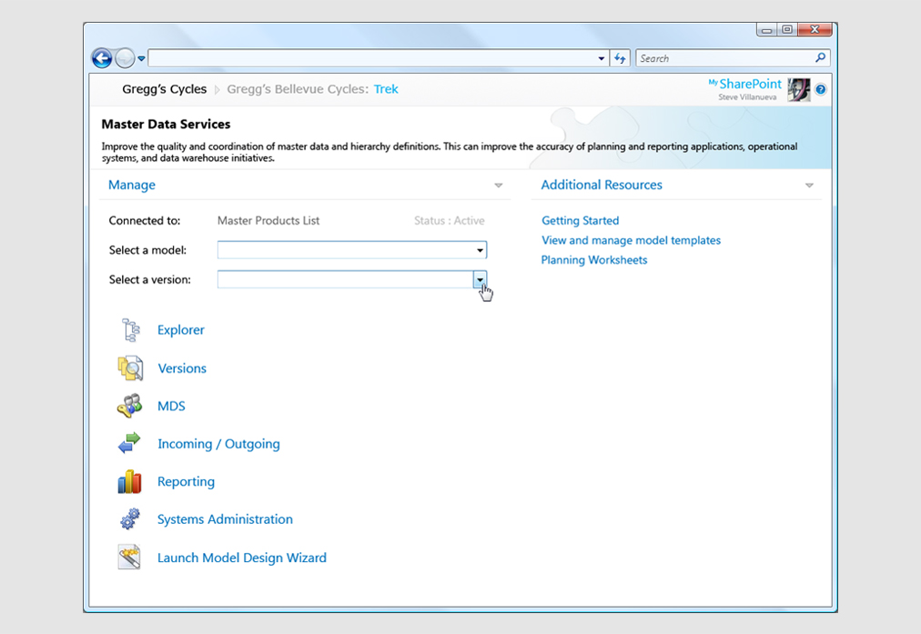Select the Trek breadcrumb item
921x634 pixels.
[x=386, y=89]
